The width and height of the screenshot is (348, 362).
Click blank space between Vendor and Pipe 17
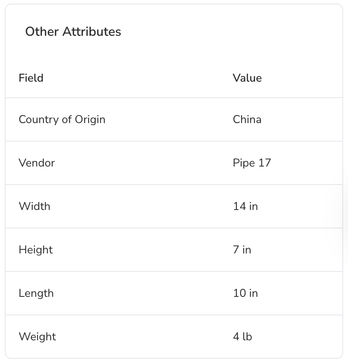click(141, 163)
